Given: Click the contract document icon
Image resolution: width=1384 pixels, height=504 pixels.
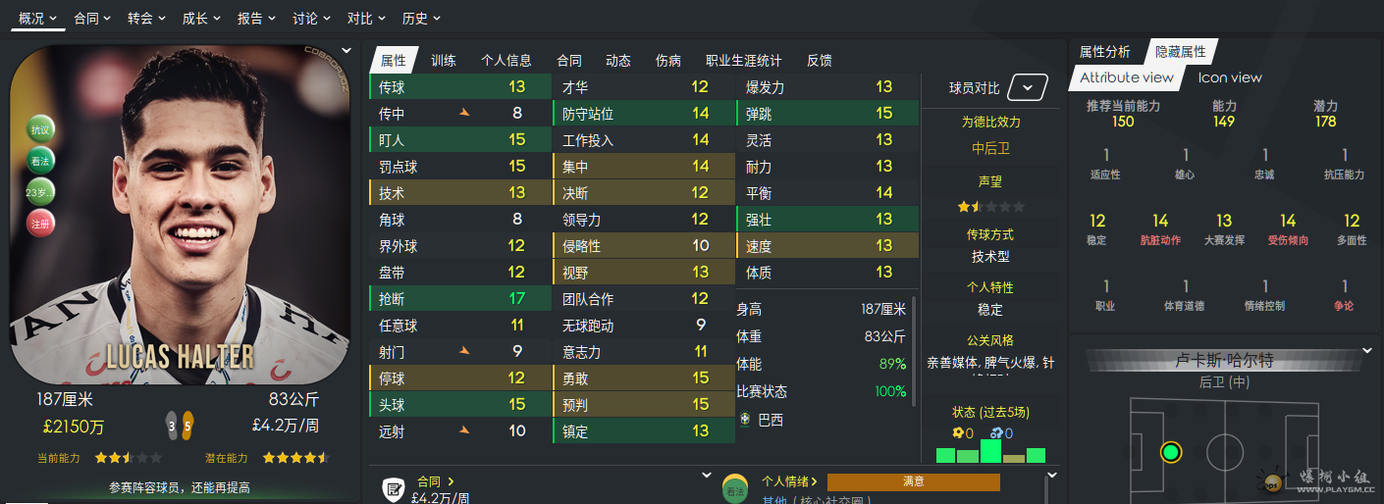Looking at the screenshot, I should tap(393, 487).
